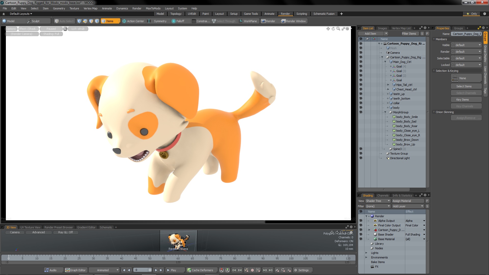Toggle visibility of the Camera item
Image resolution: width=489 pixels, height=275 pixels.
tap(361, 53)
